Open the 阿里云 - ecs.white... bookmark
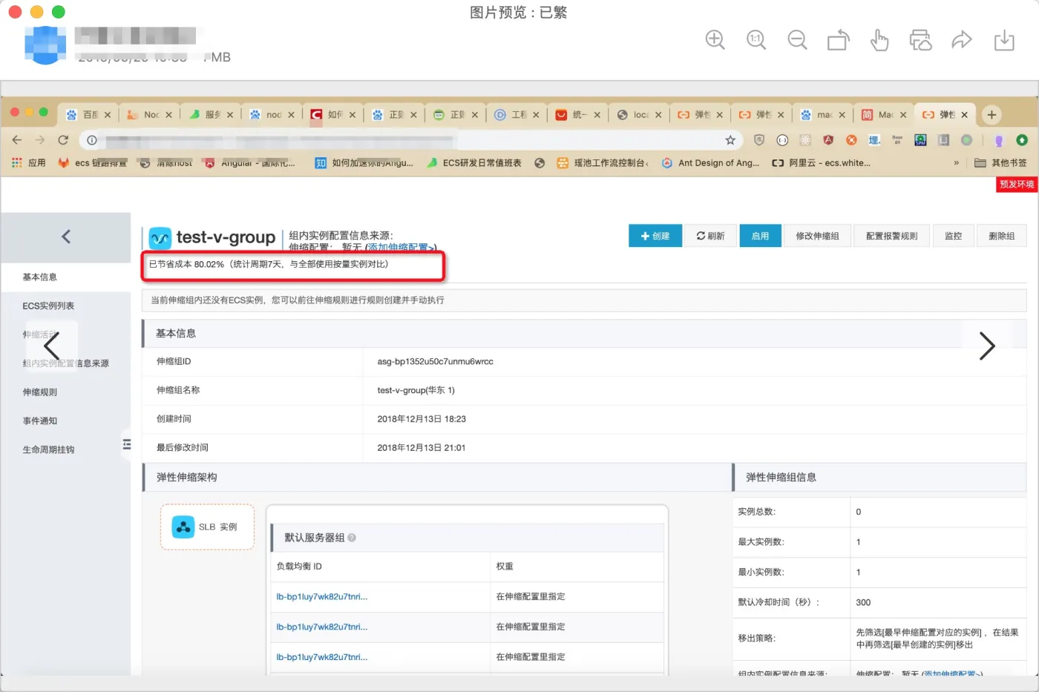This screenshot has height=692, width=1039. (822, 162)
